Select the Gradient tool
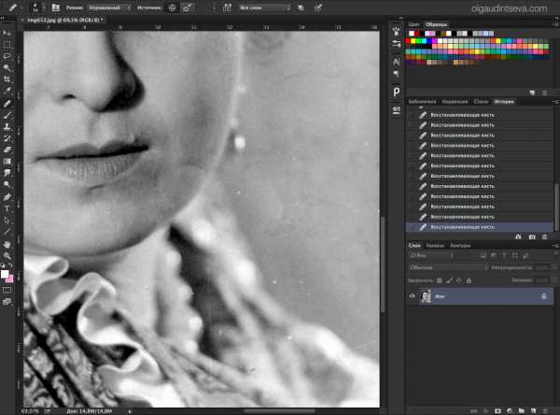This screenshot has height=415, width=560. click(x=7, y=162)
